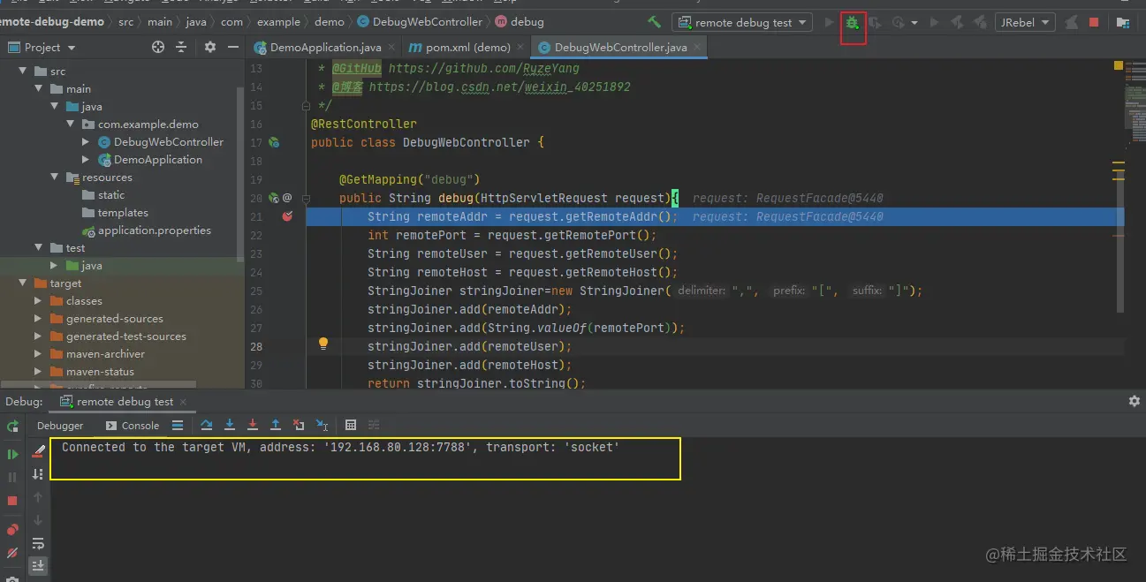Select application.properties in the project tree
The width and height of the screenshot is (1146, 582).
point(147,230)
